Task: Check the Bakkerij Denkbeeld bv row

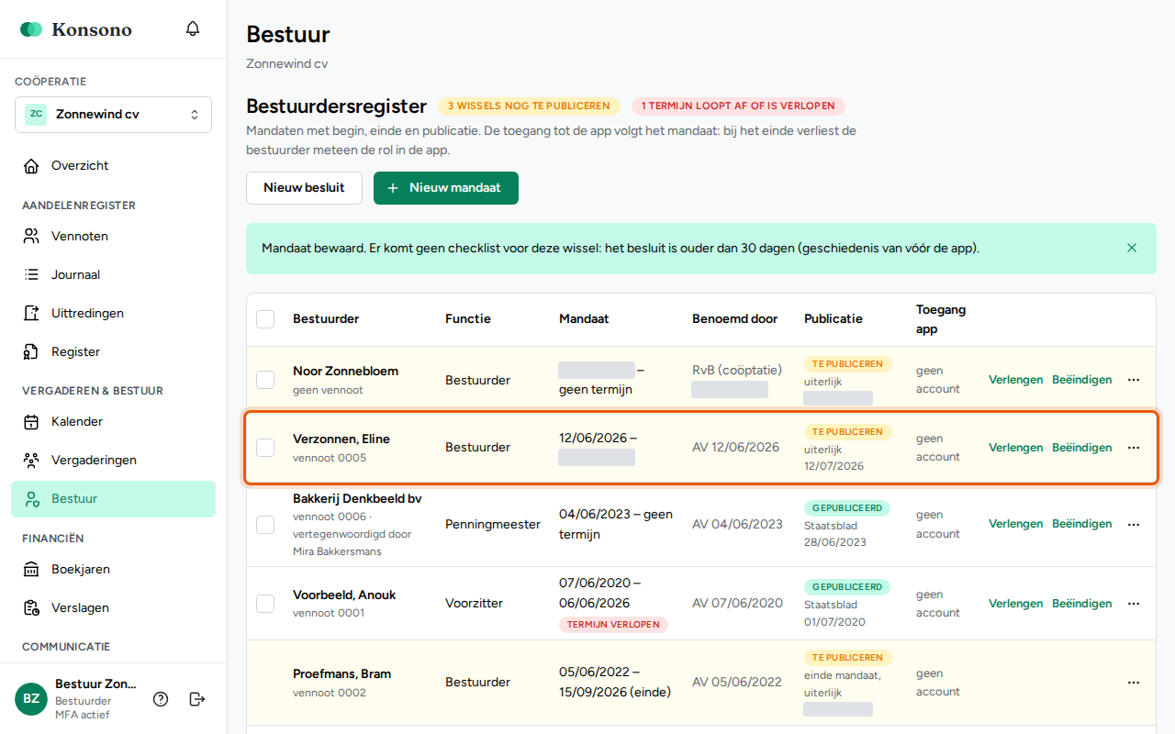Action: pyautogui.click(x=265, y=525)
